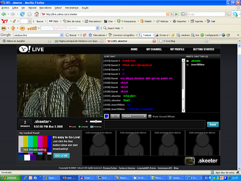
Task: Open the chat font name dropdown
Action: (134, 116)
